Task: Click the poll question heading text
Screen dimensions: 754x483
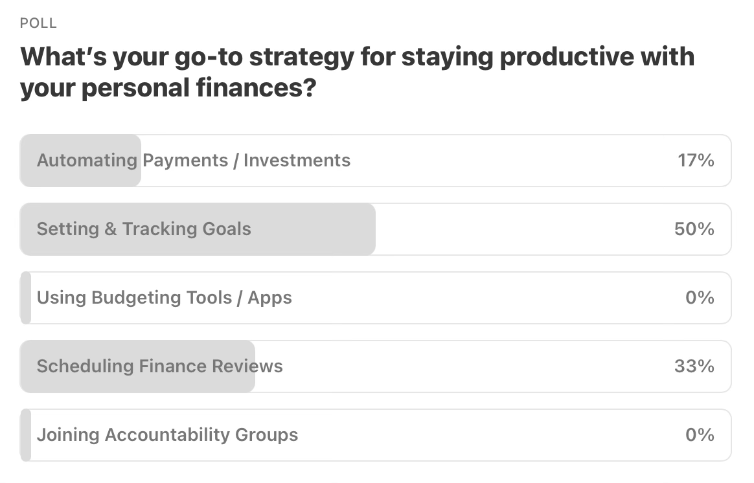Action: coord(356,72)
